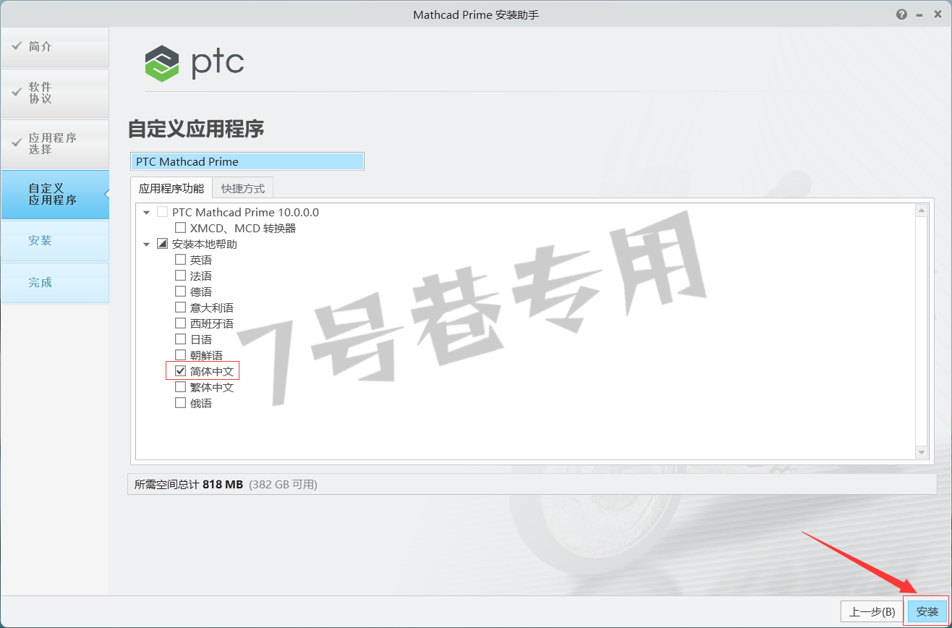Image resolution: width=952 pixels, height=628 pixels.
Task: Check the 英语 help language box
Action: [180, 260]
